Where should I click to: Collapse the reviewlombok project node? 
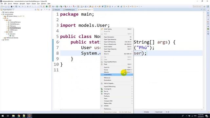click(x=2, y=14)
